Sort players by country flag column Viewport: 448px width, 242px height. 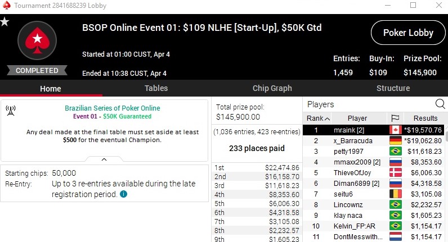click(395, 118)
